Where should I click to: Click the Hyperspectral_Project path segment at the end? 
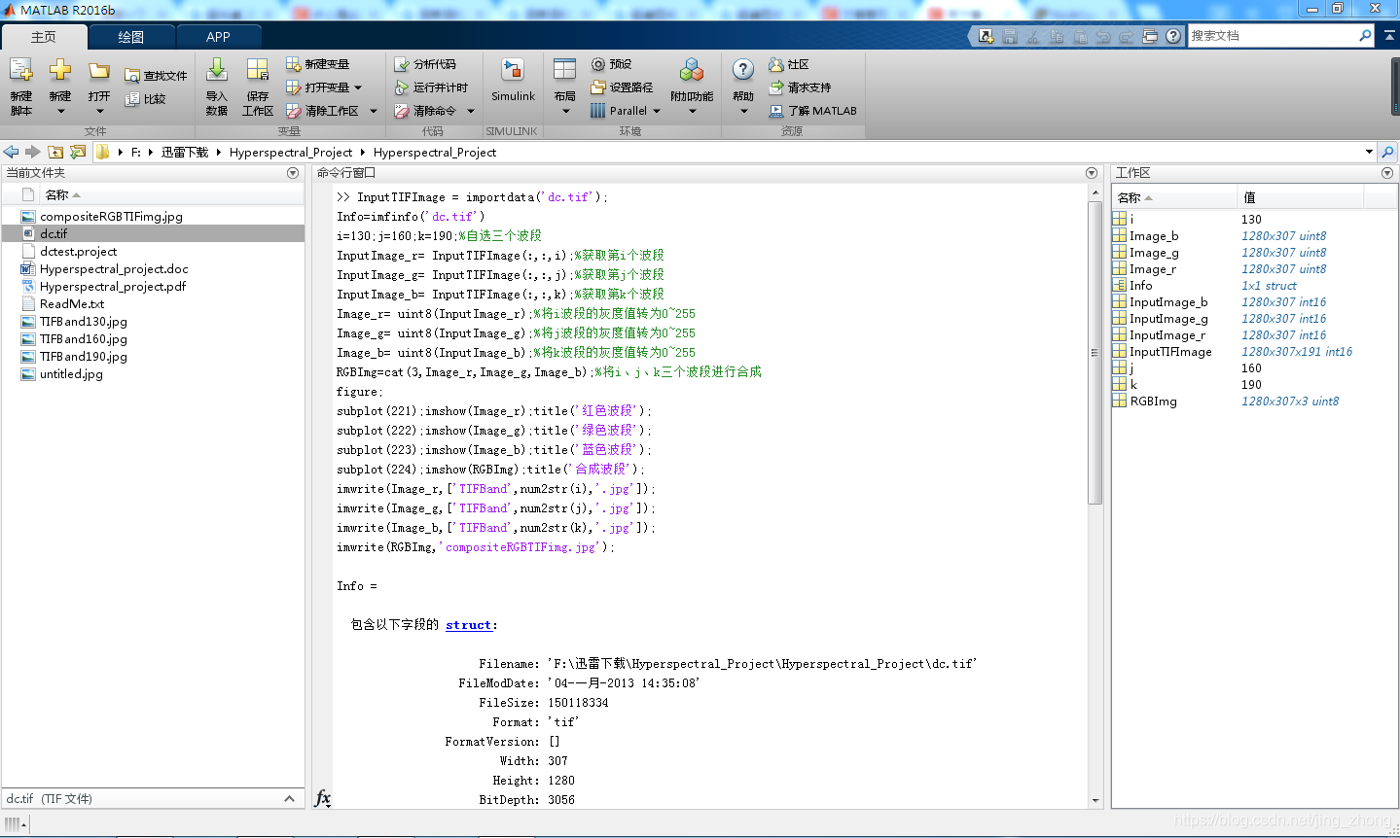[435, 153]
